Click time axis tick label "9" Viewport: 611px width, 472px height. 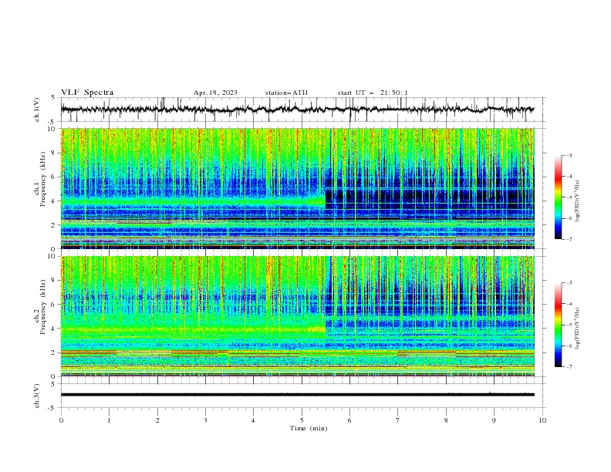tap(494, 420)
